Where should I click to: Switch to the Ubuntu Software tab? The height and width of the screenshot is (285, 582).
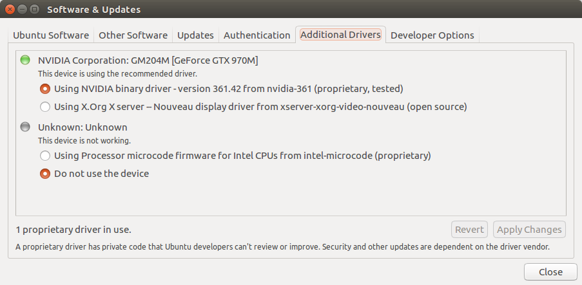[x=52, y=35]
